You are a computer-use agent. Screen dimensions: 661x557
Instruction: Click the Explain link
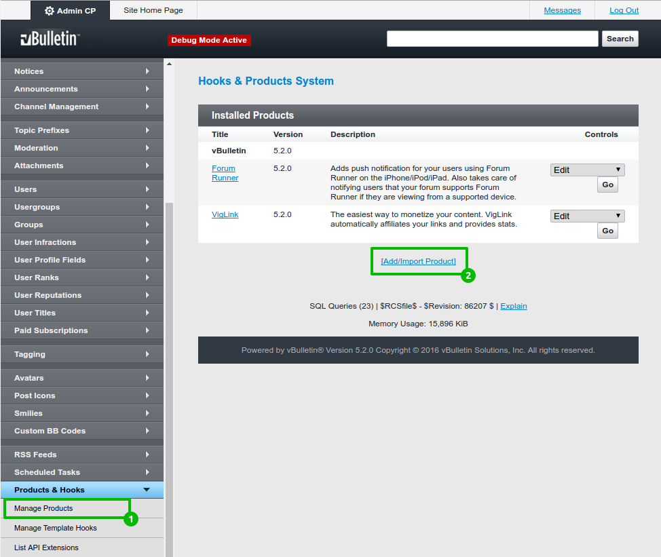[x=514, y=306]
